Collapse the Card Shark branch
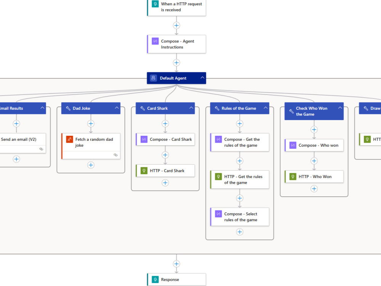Screen dimensions: 381x286 click(191, 108)
